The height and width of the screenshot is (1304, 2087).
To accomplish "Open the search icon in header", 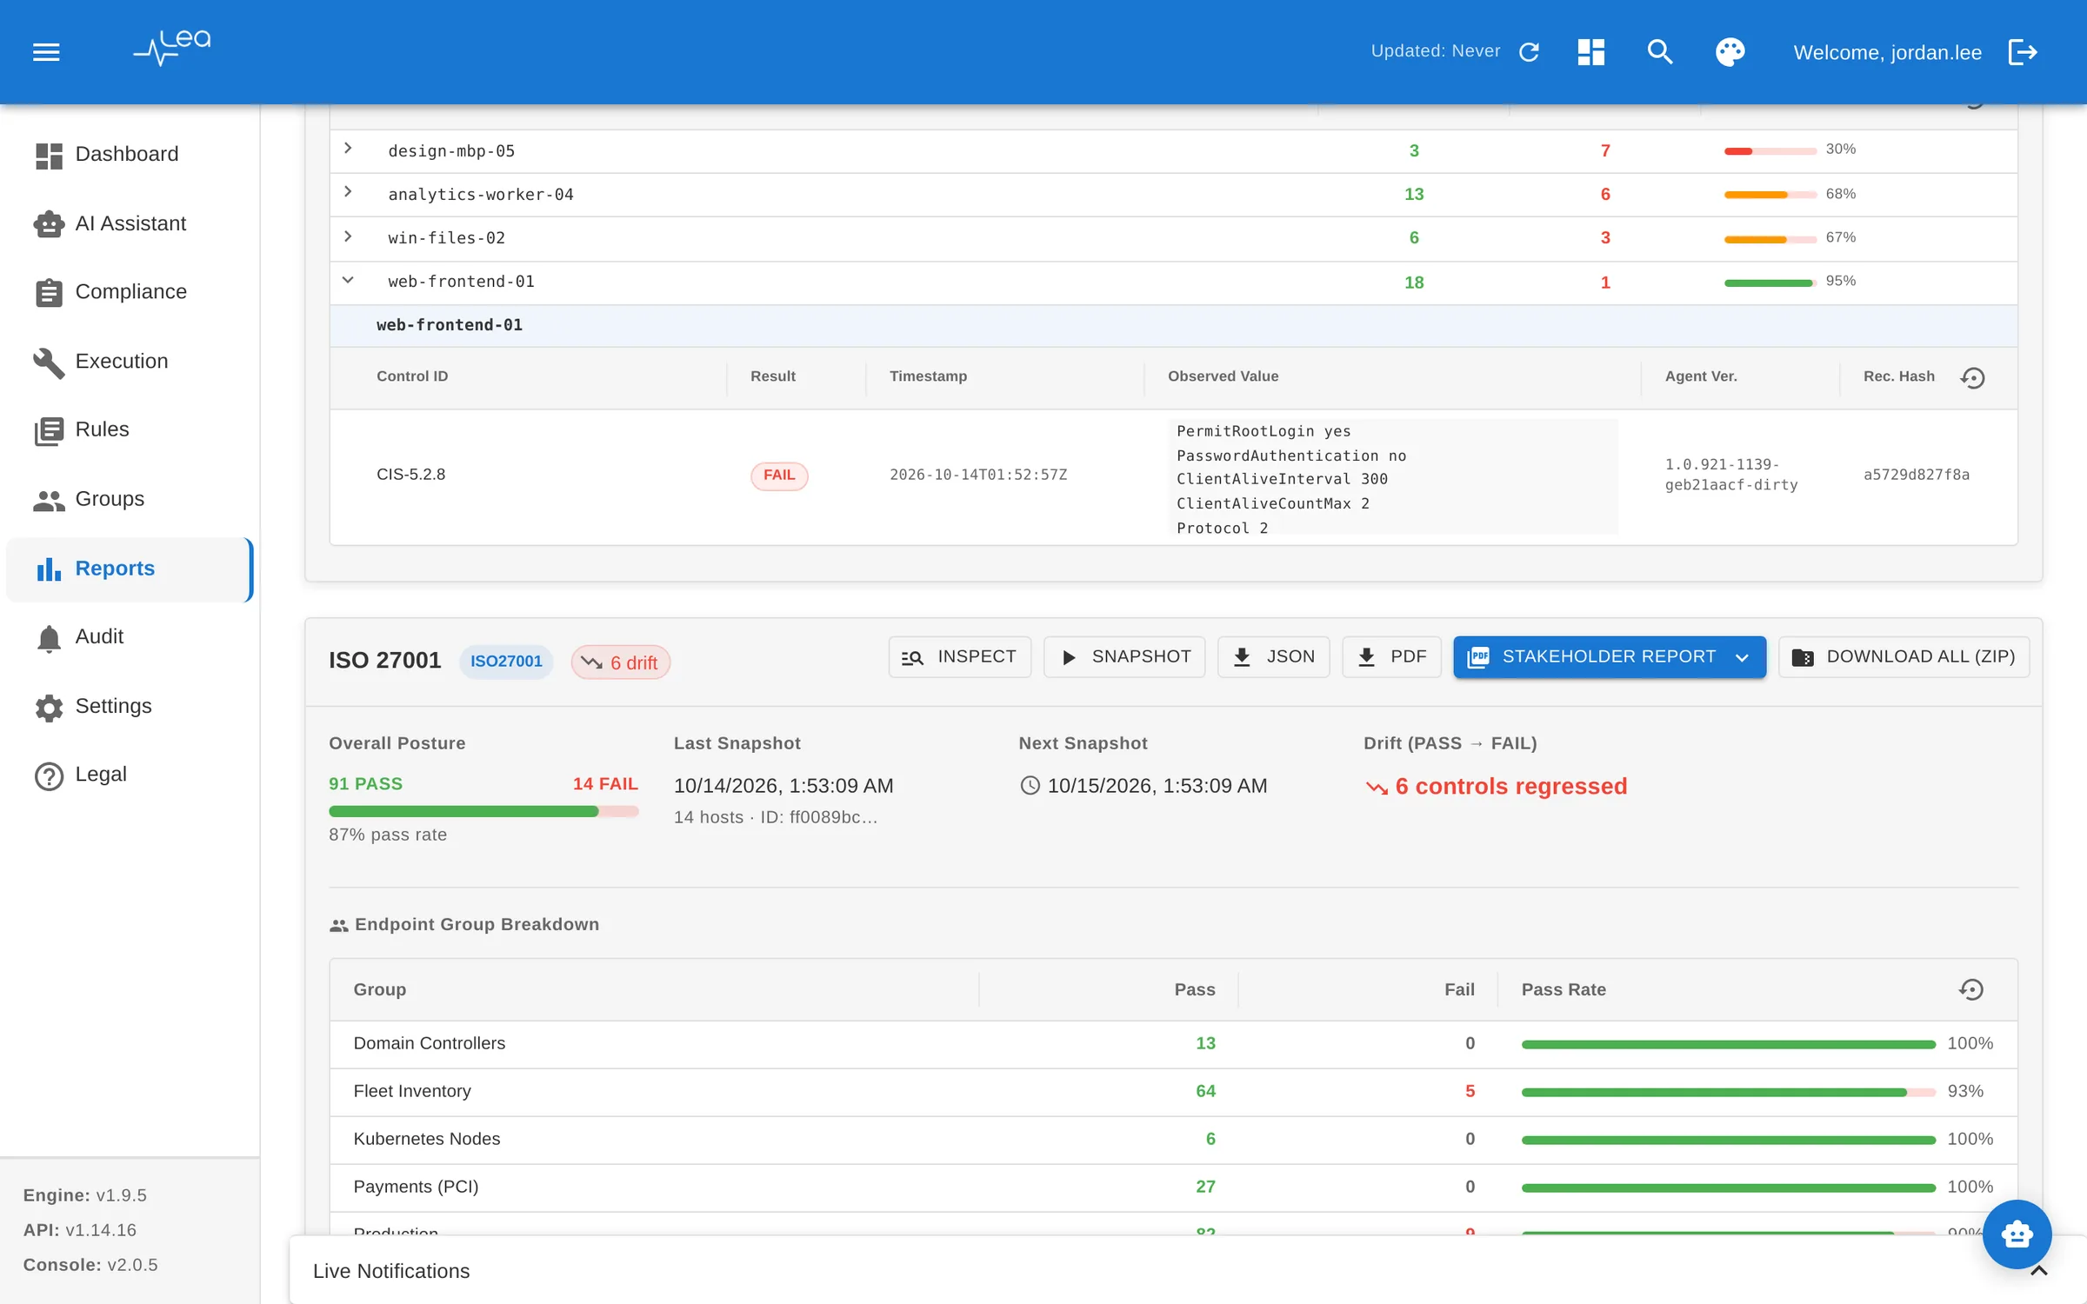I will 1660,52.
